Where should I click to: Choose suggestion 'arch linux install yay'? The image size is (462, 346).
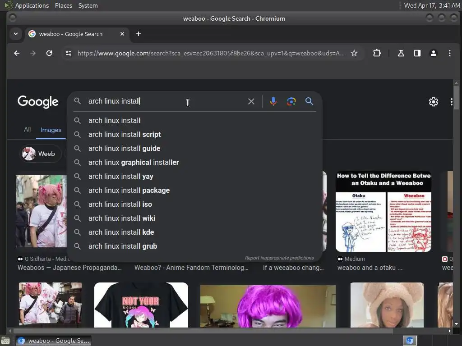(194, 177)
